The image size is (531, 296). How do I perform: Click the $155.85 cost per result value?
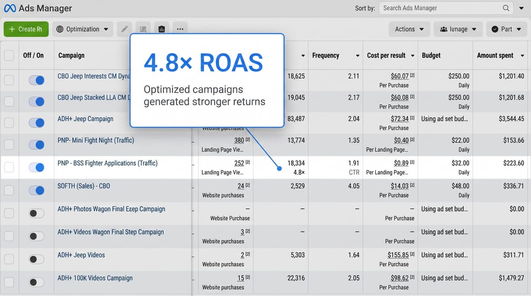[397, 255]
